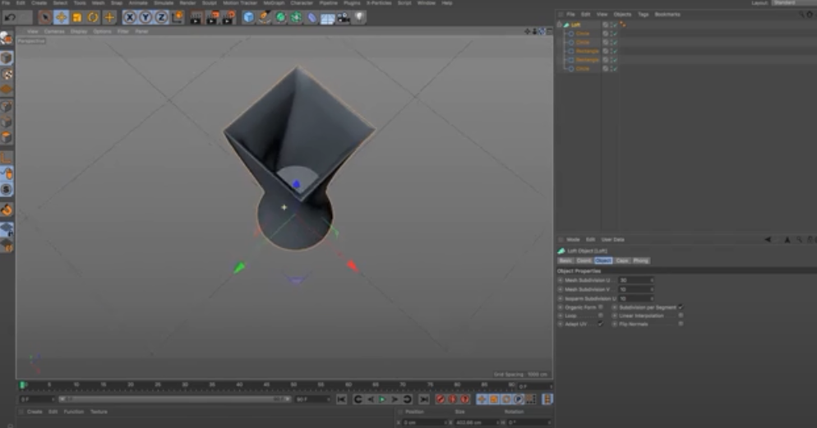Viewport: 817px width, 428px height.
Task: Toggle the Z axis lock
Action: [x=161, y=18]
